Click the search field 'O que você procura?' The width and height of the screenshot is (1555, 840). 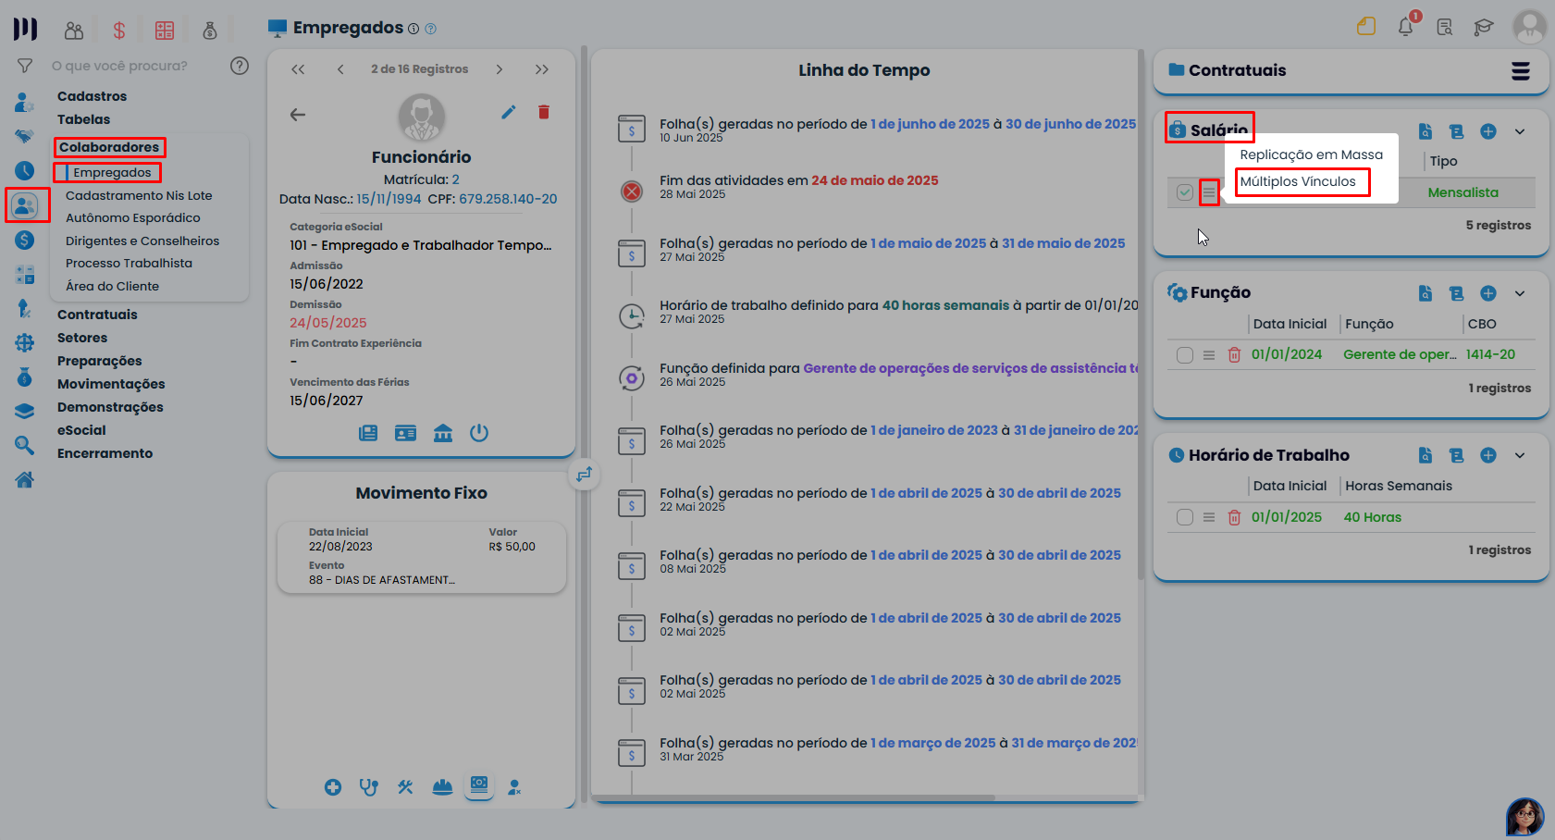[x=120, y=66]
